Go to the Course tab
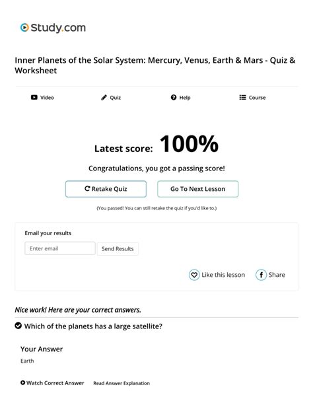The image size is (313, 405). pyautogui.click(x=252, y=97)
